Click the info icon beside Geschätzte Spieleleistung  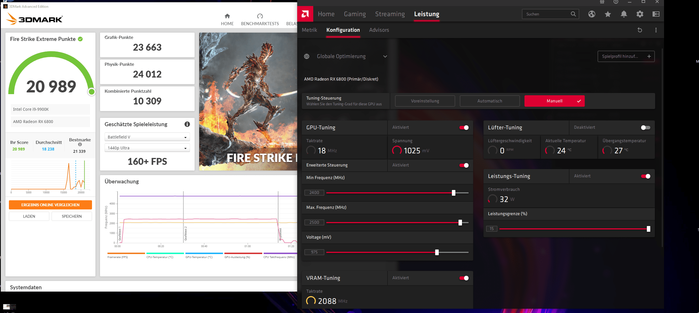(x=187, y=124)
